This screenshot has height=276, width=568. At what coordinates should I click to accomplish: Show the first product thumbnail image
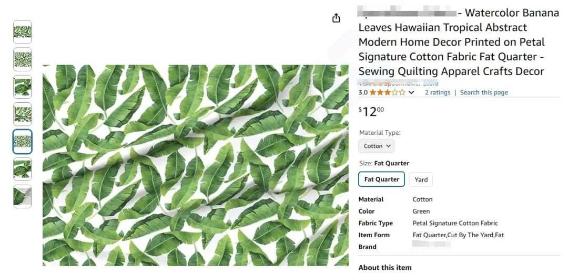tap(22, 32)
